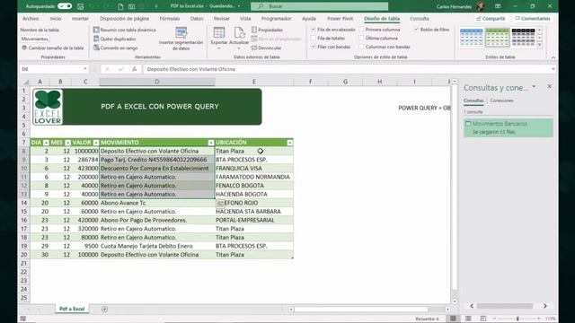Switch to Normal view in status bar
Image resolution: width=575 pixels, height=323 pixels.
click(x=453, y=319)
